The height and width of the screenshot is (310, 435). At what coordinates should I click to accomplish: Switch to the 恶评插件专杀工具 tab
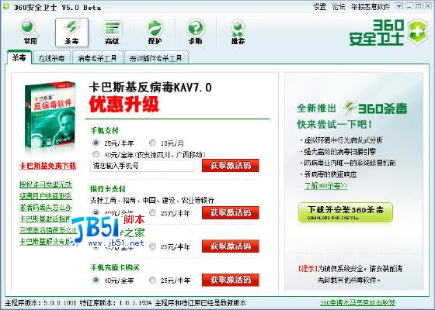pyautogui.click(x=156, y=58)
